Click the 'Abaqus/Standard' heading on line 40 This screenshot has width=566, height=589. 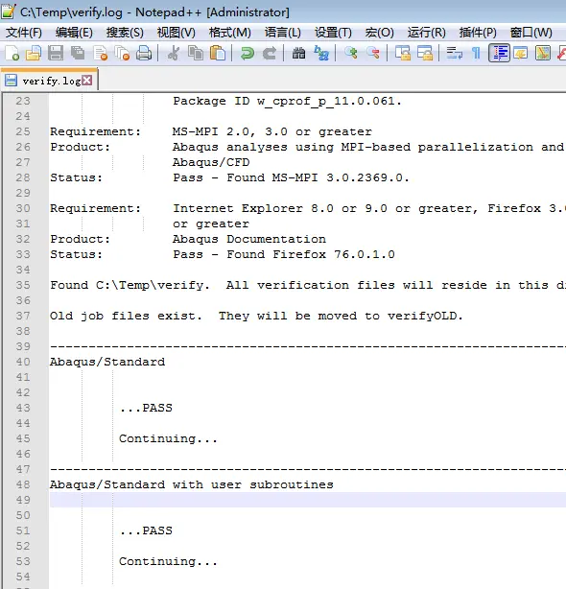coord(107,362)
